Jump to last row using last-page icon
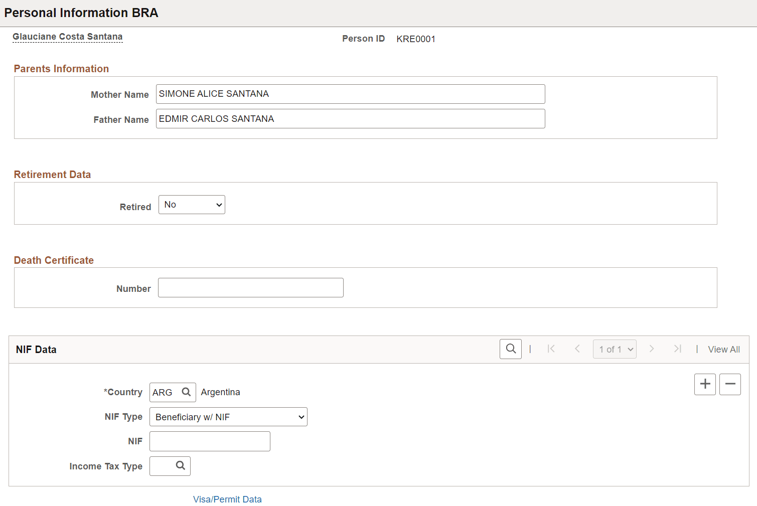The height and width of the screenshot is (506, 757). pos(678,349)
